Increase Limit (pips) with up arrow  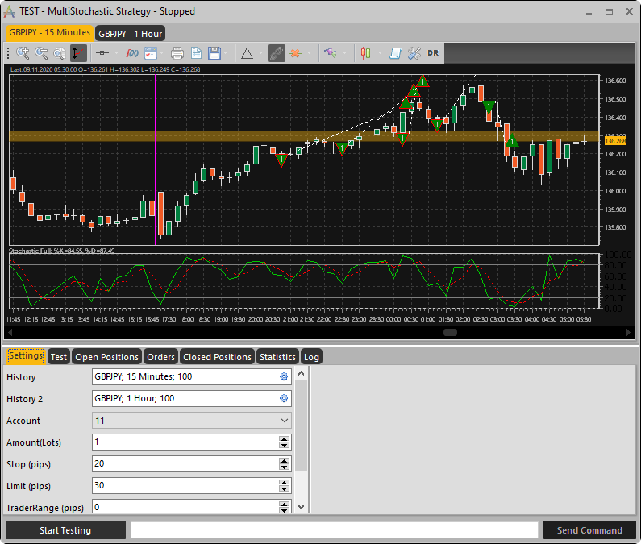[284, 482]
